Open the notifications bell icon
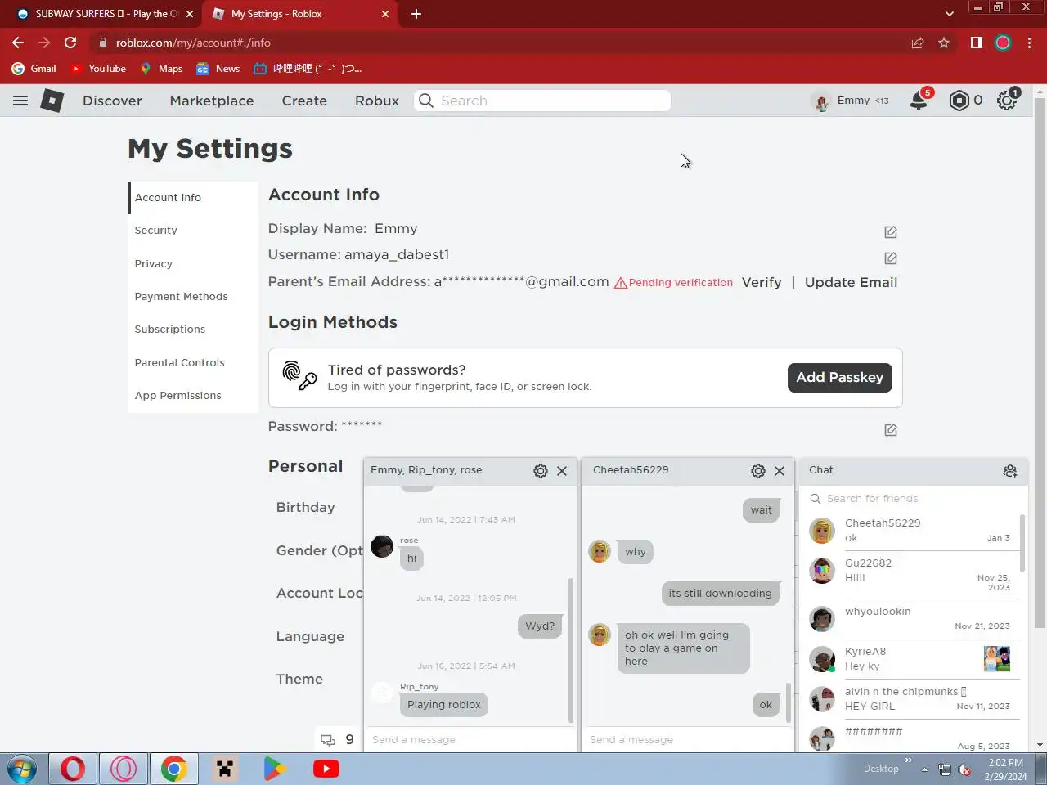Screen dimensions: 1047x785 [x=919, y=101]
